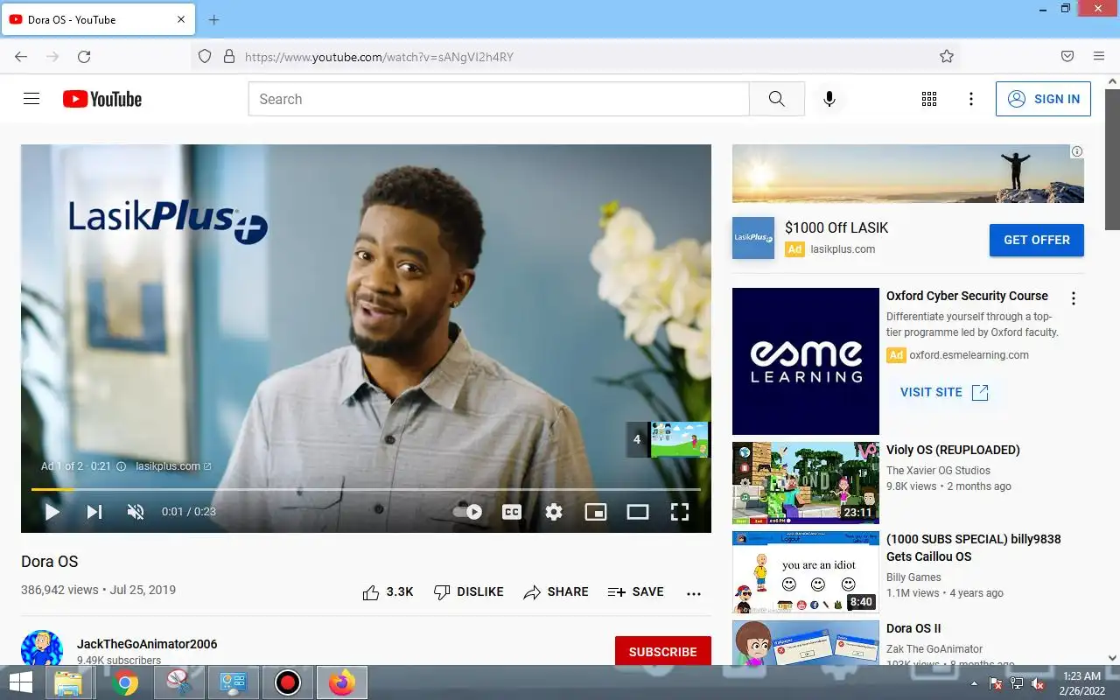Launch Chrome from the taskbar
This screenshot has width=1120, height=700.
click(x=125, y=682)
